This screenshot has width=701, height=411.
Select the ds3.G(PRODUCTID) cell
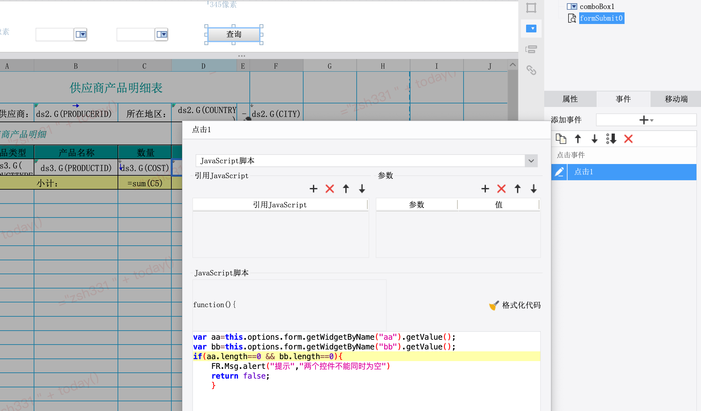(x=76, y=168)
